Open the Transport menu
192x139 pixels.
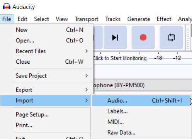click(x=87, y=19)
